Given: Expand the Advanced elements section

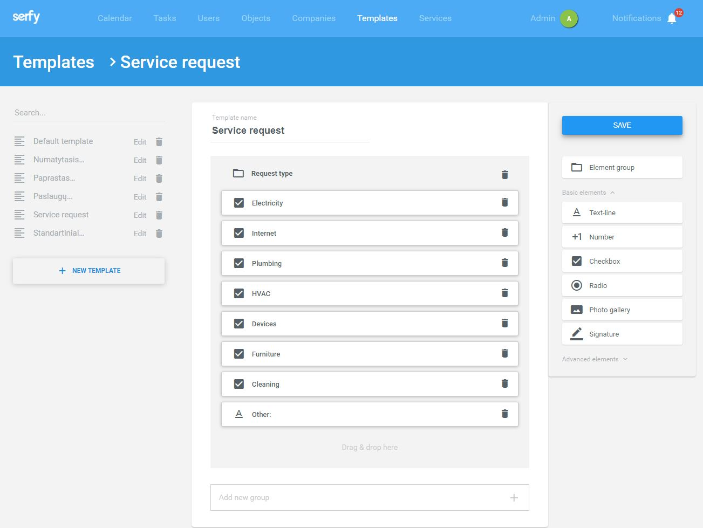Looking at the screenshot, I should [625, 359].
